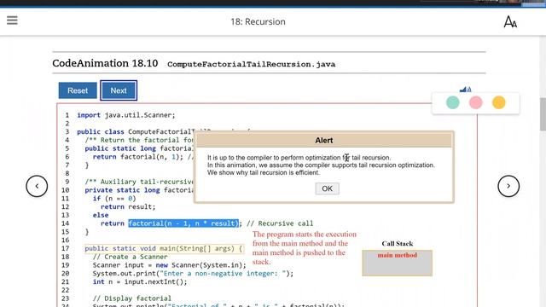Click the 'Call Stack' label
Viewport: 546px width, 307px height.
click(x=398, y=244)
